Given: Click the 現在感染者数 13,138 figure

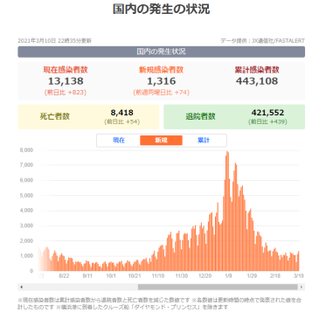Looking at the screenshot, I should pos(66,81).
